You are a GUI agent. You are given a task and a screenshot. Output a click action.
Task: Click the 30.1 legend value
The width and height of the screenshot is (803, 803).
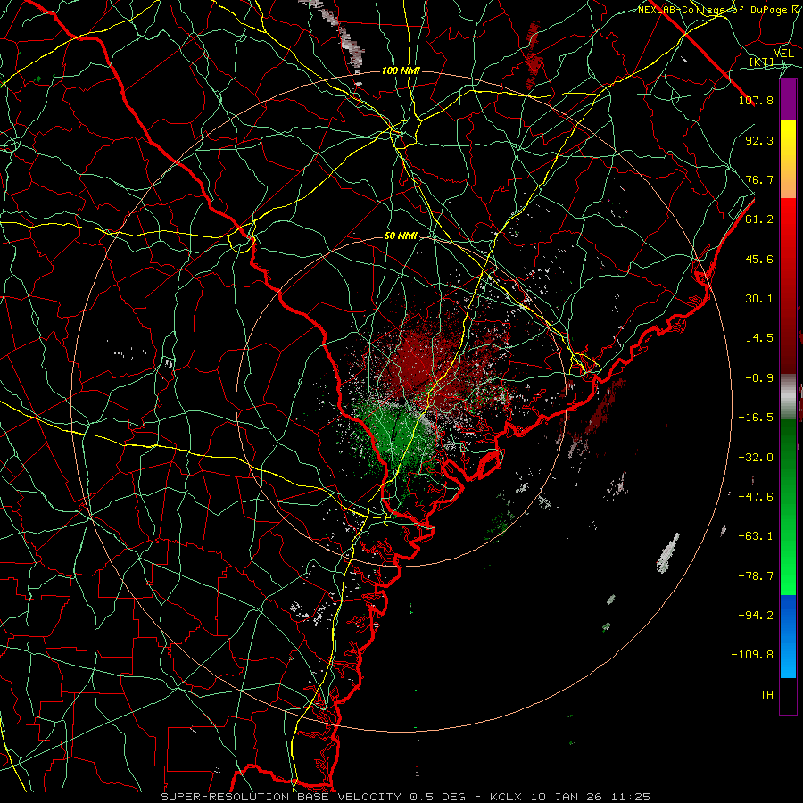(759, 299)
